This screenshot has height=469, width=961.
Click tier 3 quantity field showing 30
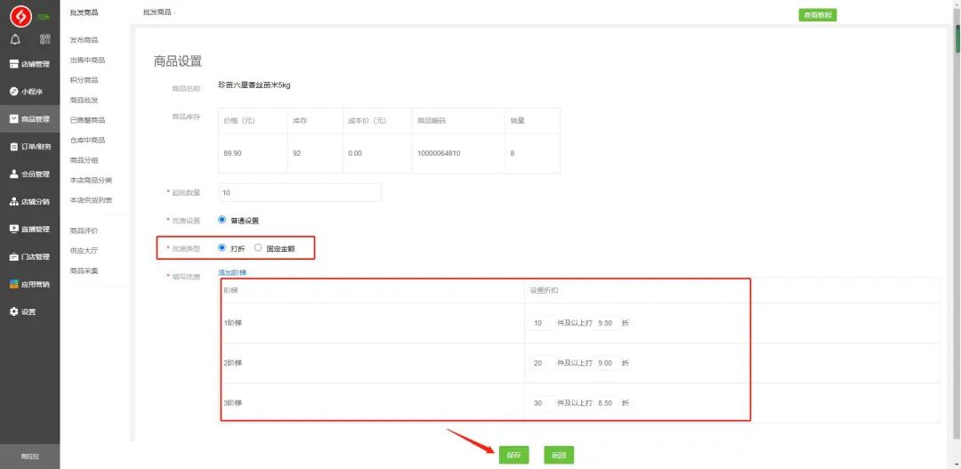[x=542, y=403]
